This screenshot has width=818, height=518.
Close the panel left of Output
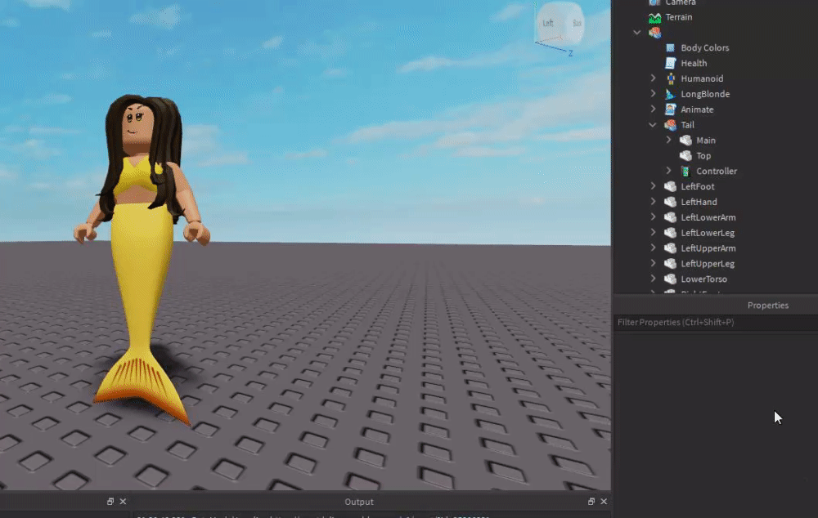[x=123, y=502]
